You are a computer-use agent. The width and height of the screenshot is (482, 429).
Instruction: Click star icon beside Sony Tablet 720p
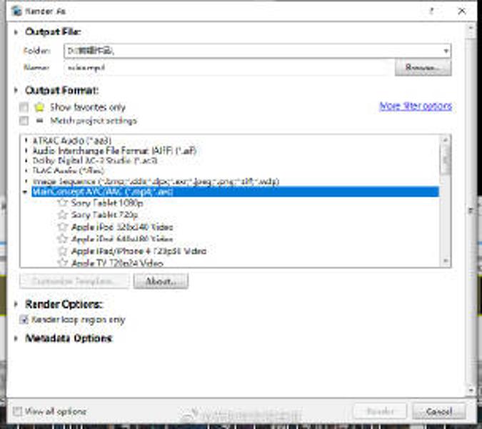(63, 215)
